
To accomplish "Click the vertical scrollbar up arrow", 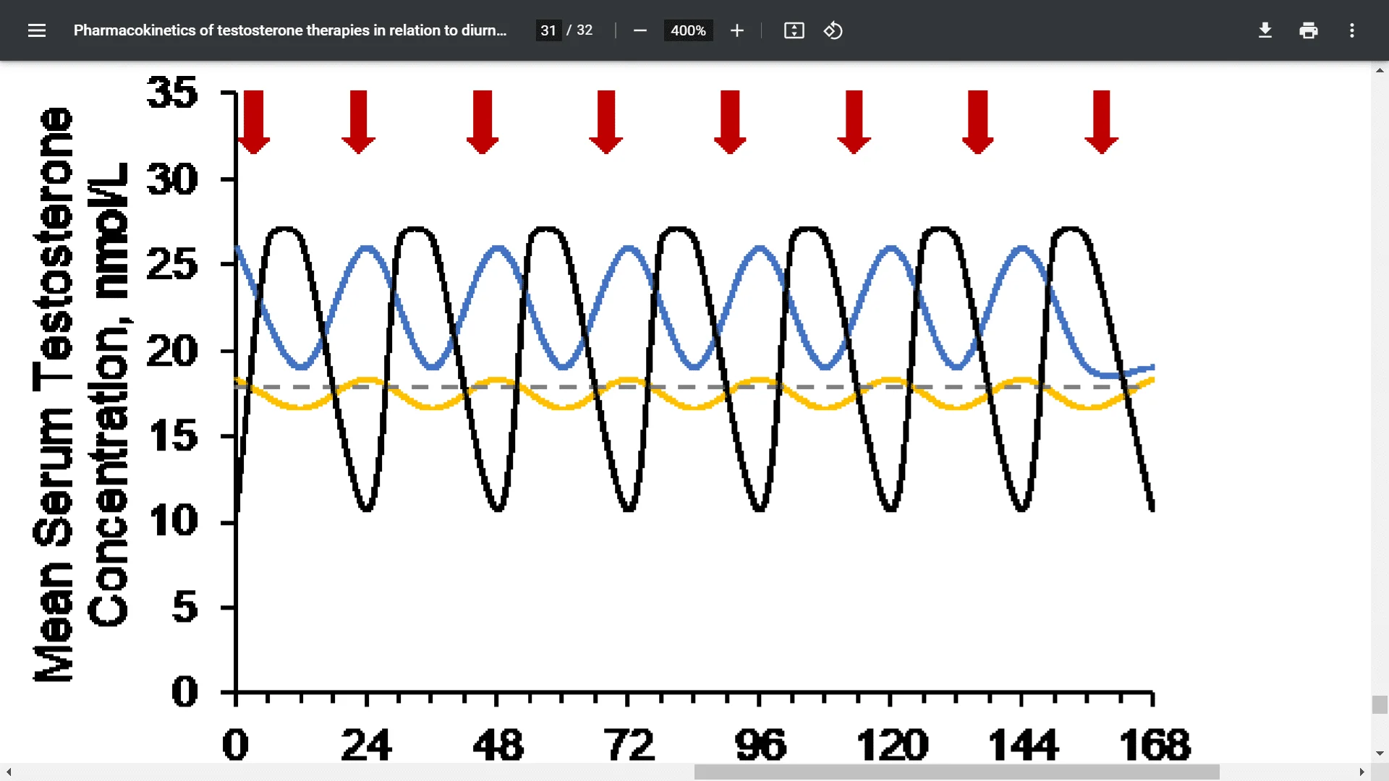I will 1380,71.
